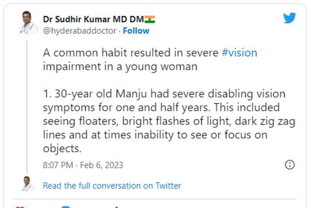Click the Twitter bird logo

289,18
